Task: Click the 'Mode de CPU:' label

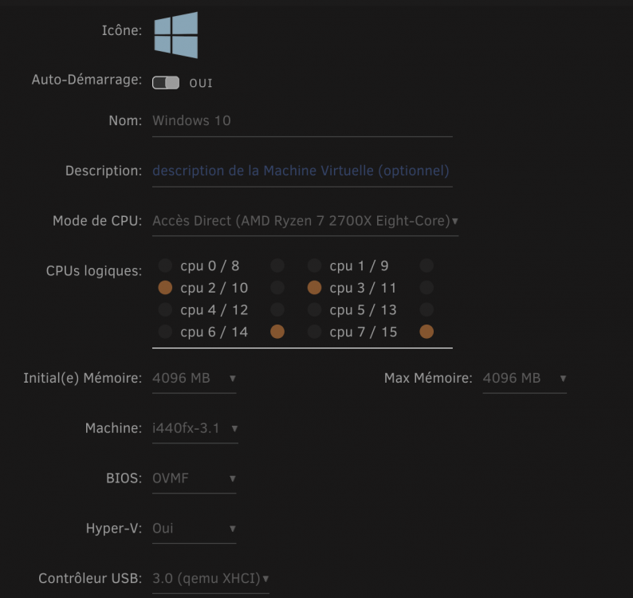Action: point(97,222)
